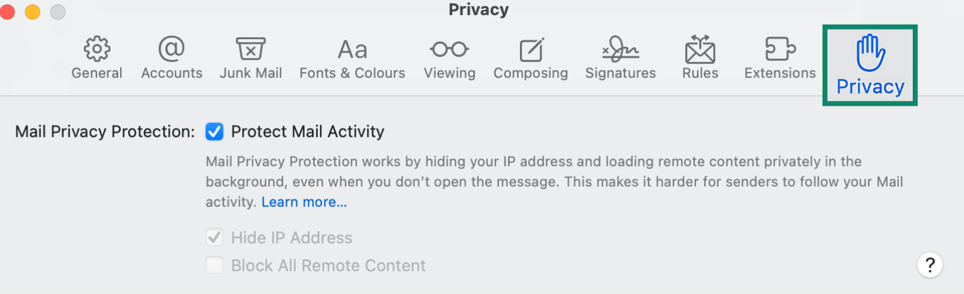Choose the Fonts & Colours Aa icon

coord(352,49)
